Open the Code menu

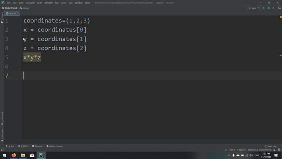pos(40,3)
